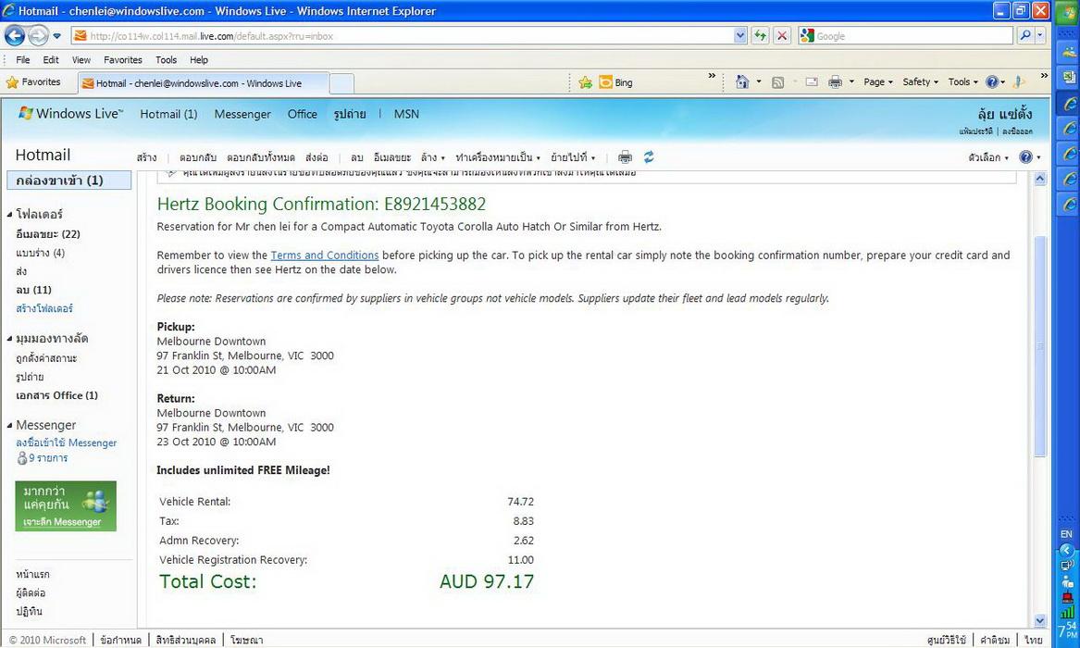Click the ตอบกลับ reply button

(198, 157)
